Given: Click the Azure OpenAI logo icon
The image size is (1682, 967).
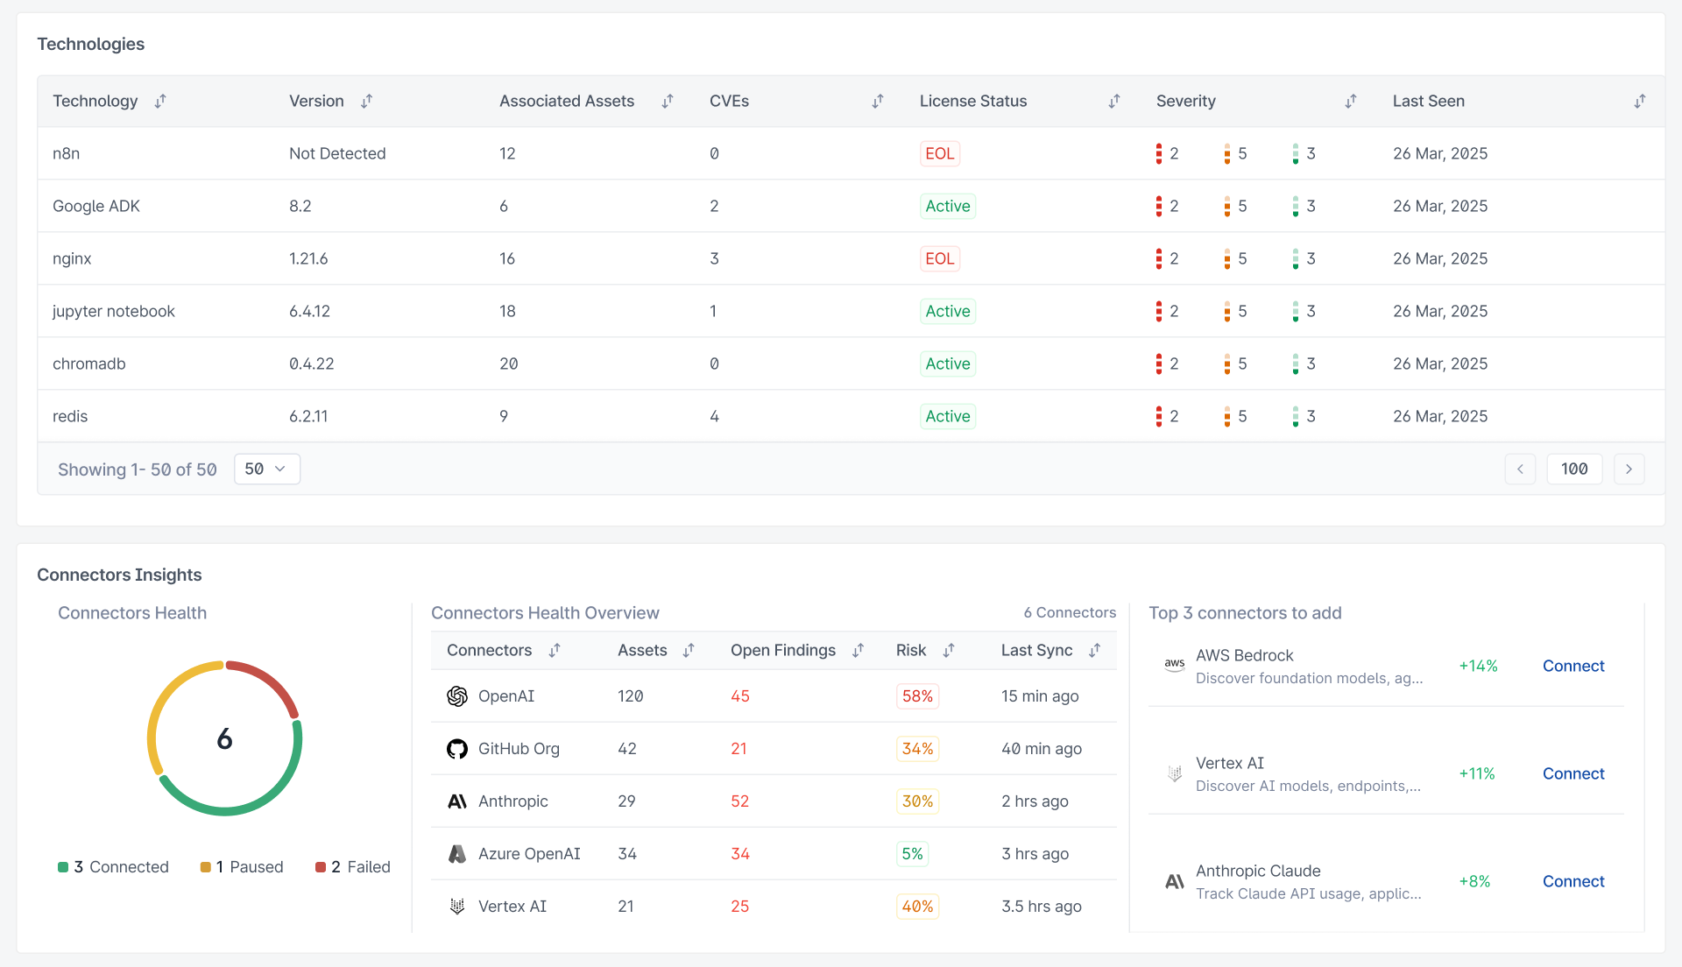Looking at the screenshot, I should click(457, 854).
